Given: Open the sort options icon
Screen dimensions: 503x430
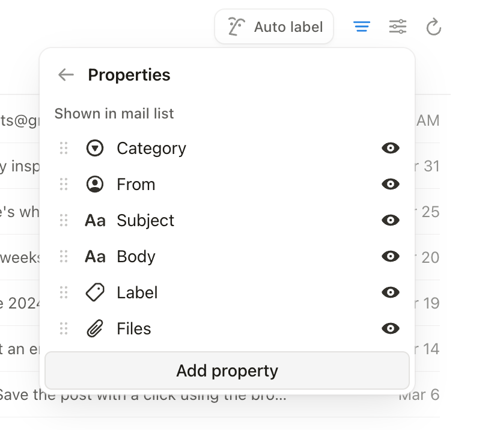Looking at the screenshot, I should [361, 26].
